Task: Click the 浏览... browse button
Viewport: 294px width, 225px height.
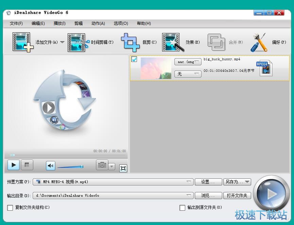Action: [x=208, y=195]
